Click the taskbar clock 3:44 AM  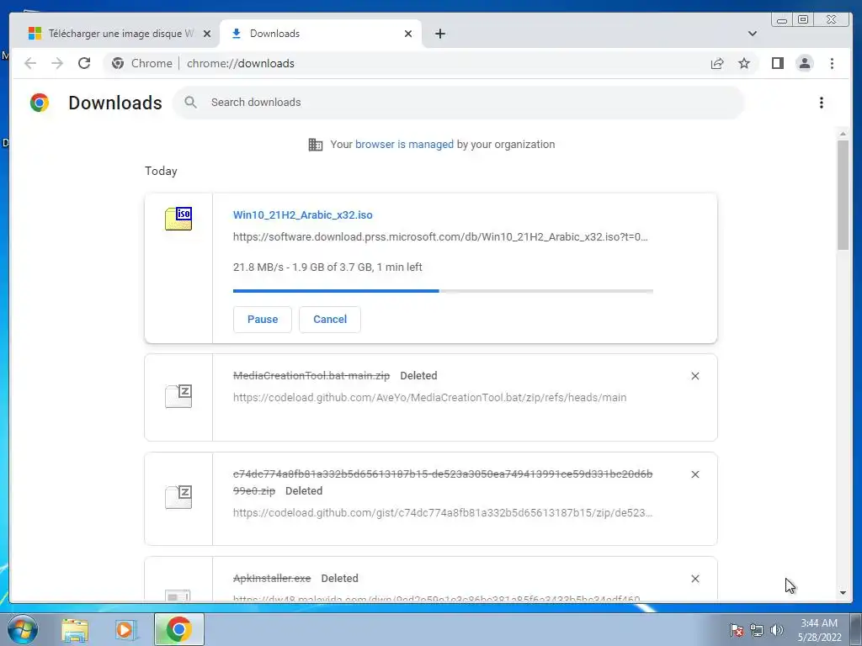click(819, 623)
